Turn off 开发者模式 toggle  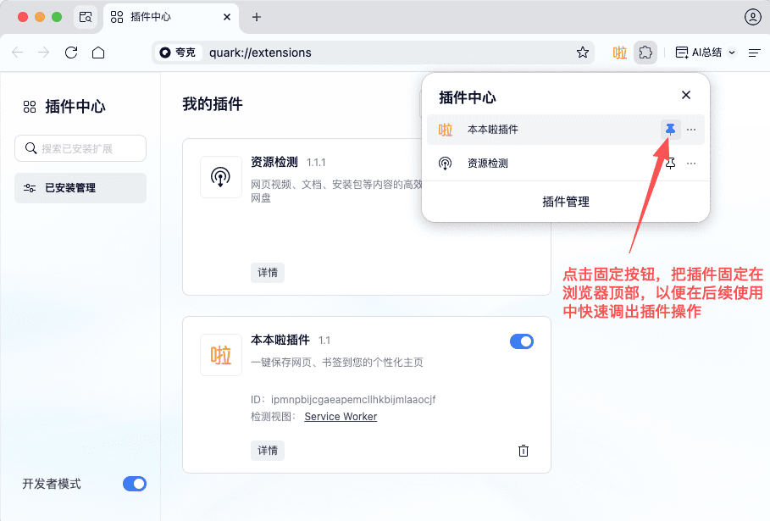[x=135, y=484]
